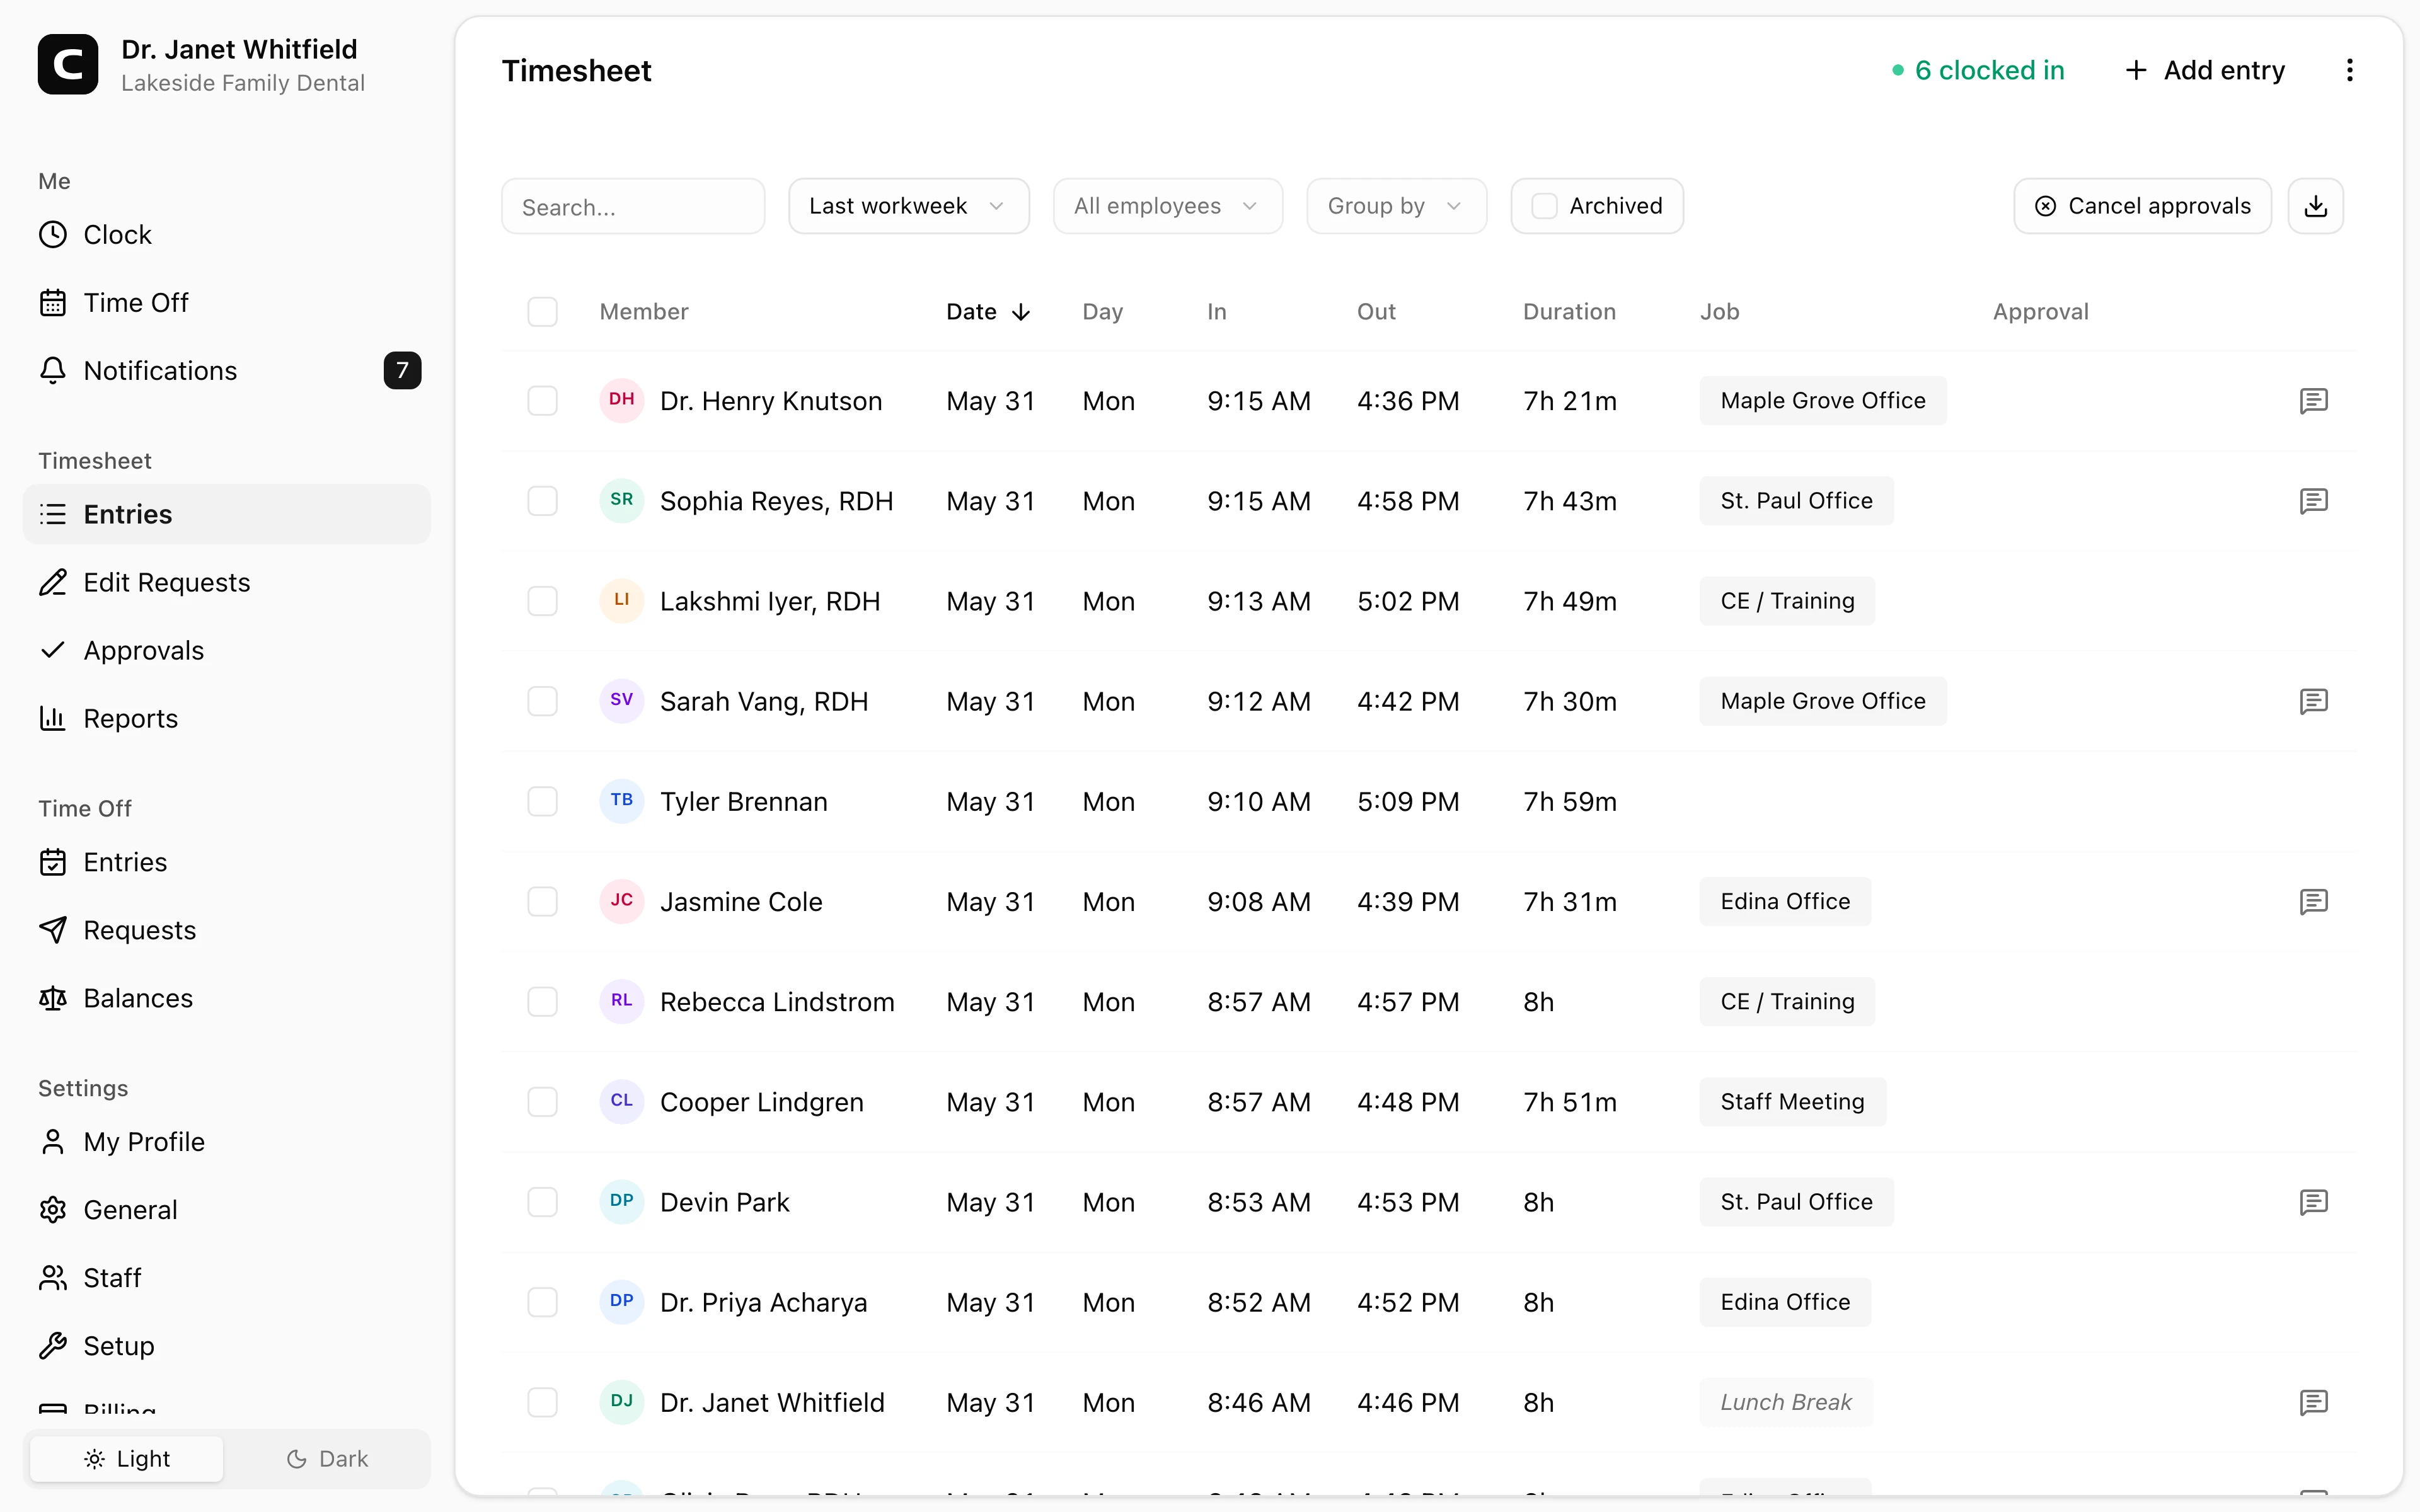
Task: Open Clock in the sidebar
Action: click(226, 235)
